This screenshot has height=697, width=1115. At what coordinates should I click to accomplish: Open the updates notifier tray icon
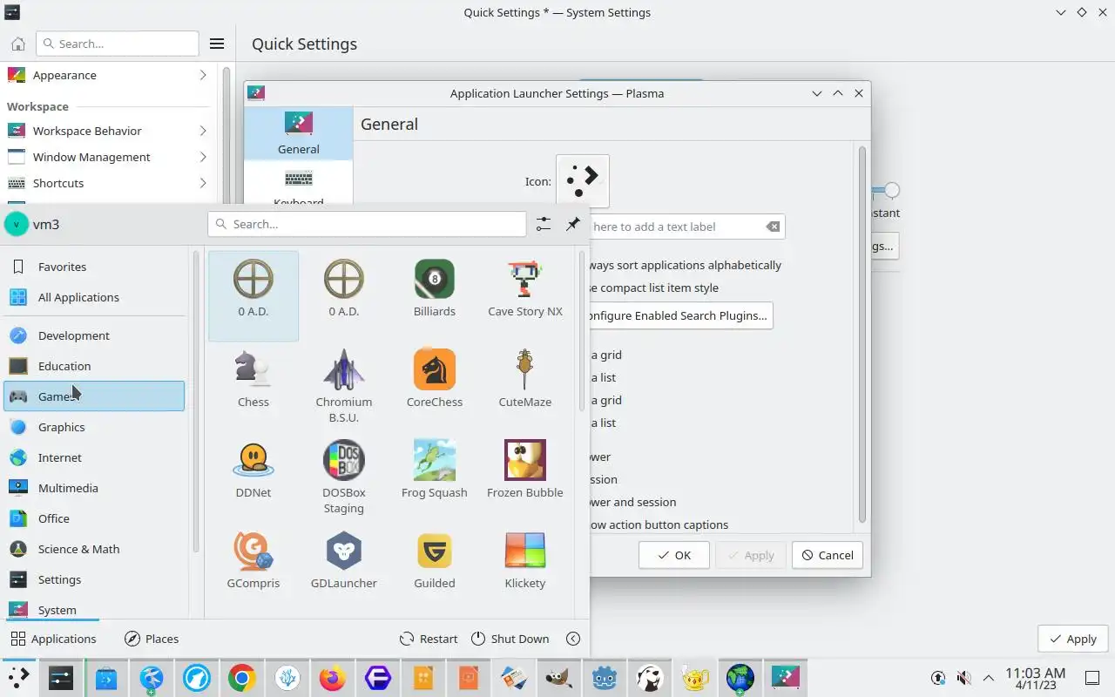[x=938, y=678]
